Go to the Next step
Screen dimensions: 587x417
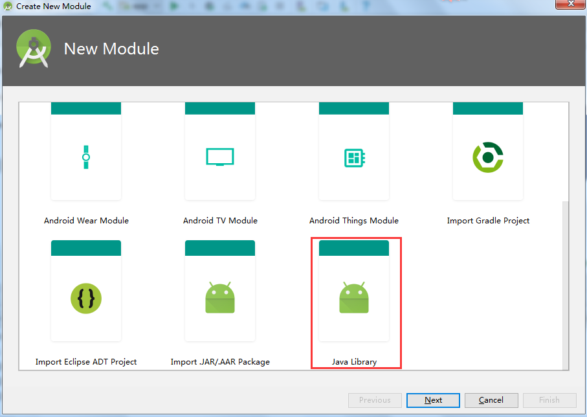pos(433,400)
